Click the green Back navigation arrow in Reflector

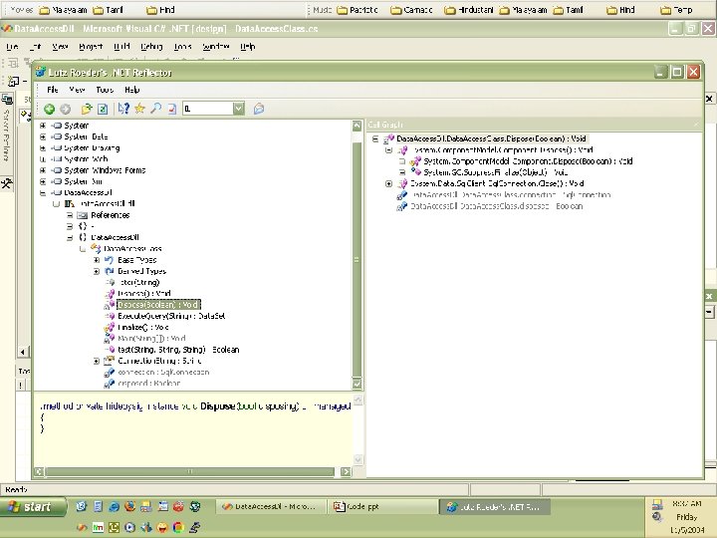pos(49,108)
